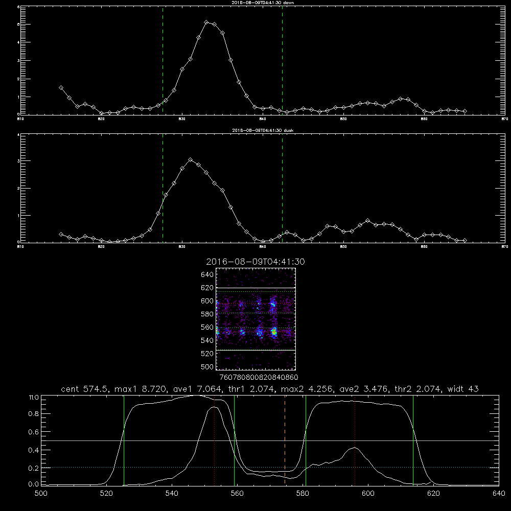Click the brightest spot in the spectrogram image
The width and height of the screenshot is (511, 511).
[x=274, y=332]
